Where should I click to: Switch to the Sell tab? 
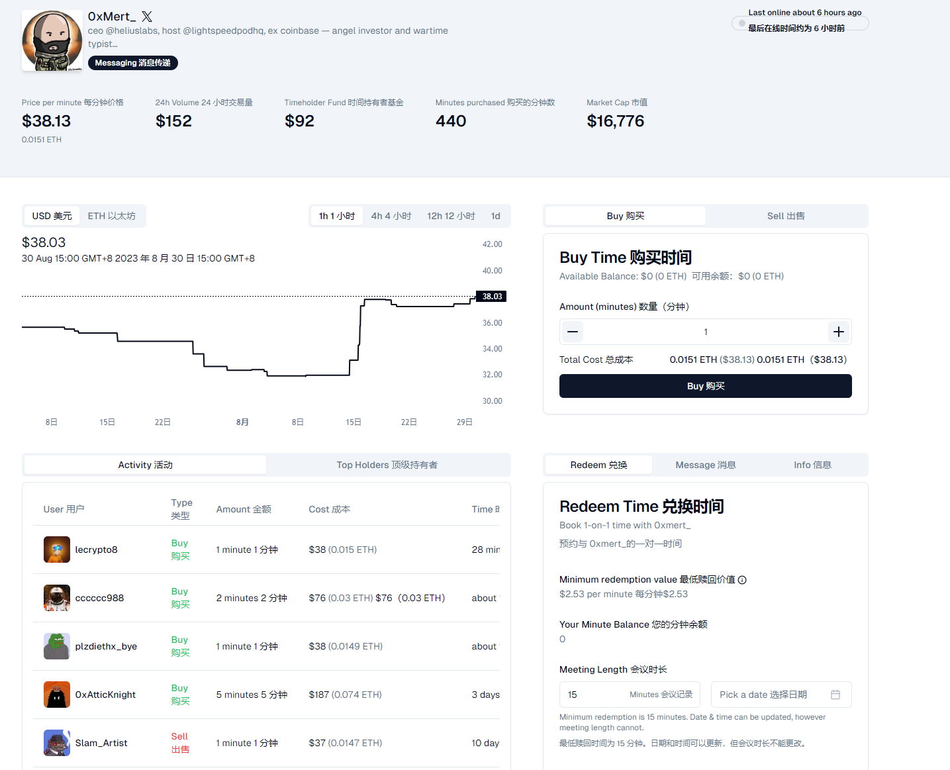tap(786, 216)
